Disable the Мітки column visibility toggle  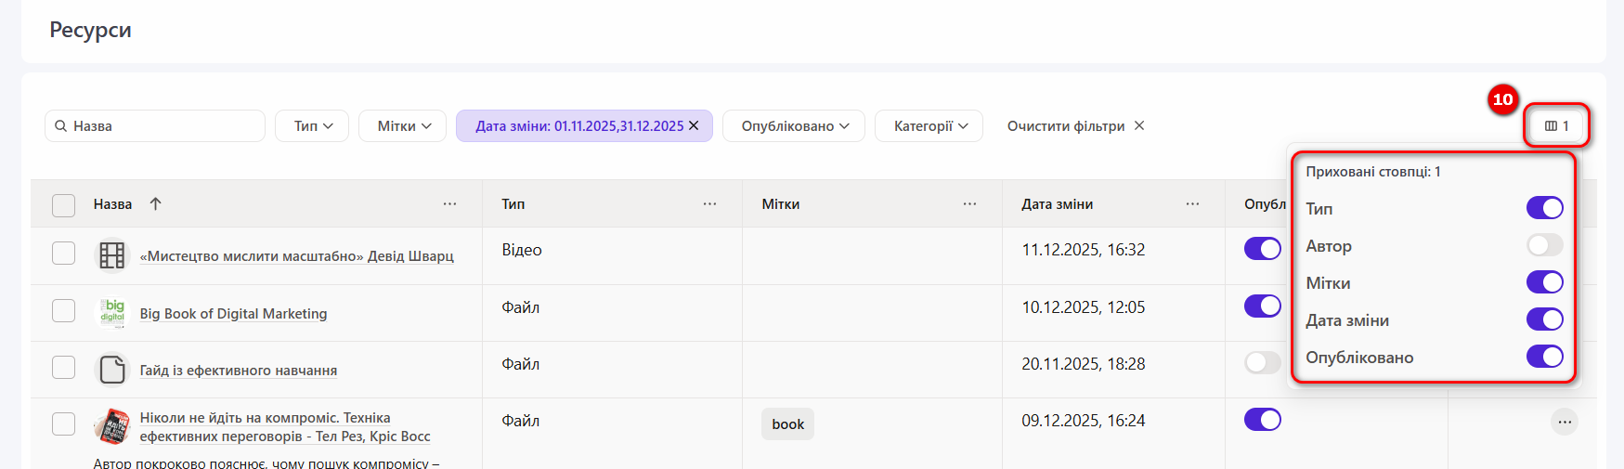click(x=1544, y=282)
